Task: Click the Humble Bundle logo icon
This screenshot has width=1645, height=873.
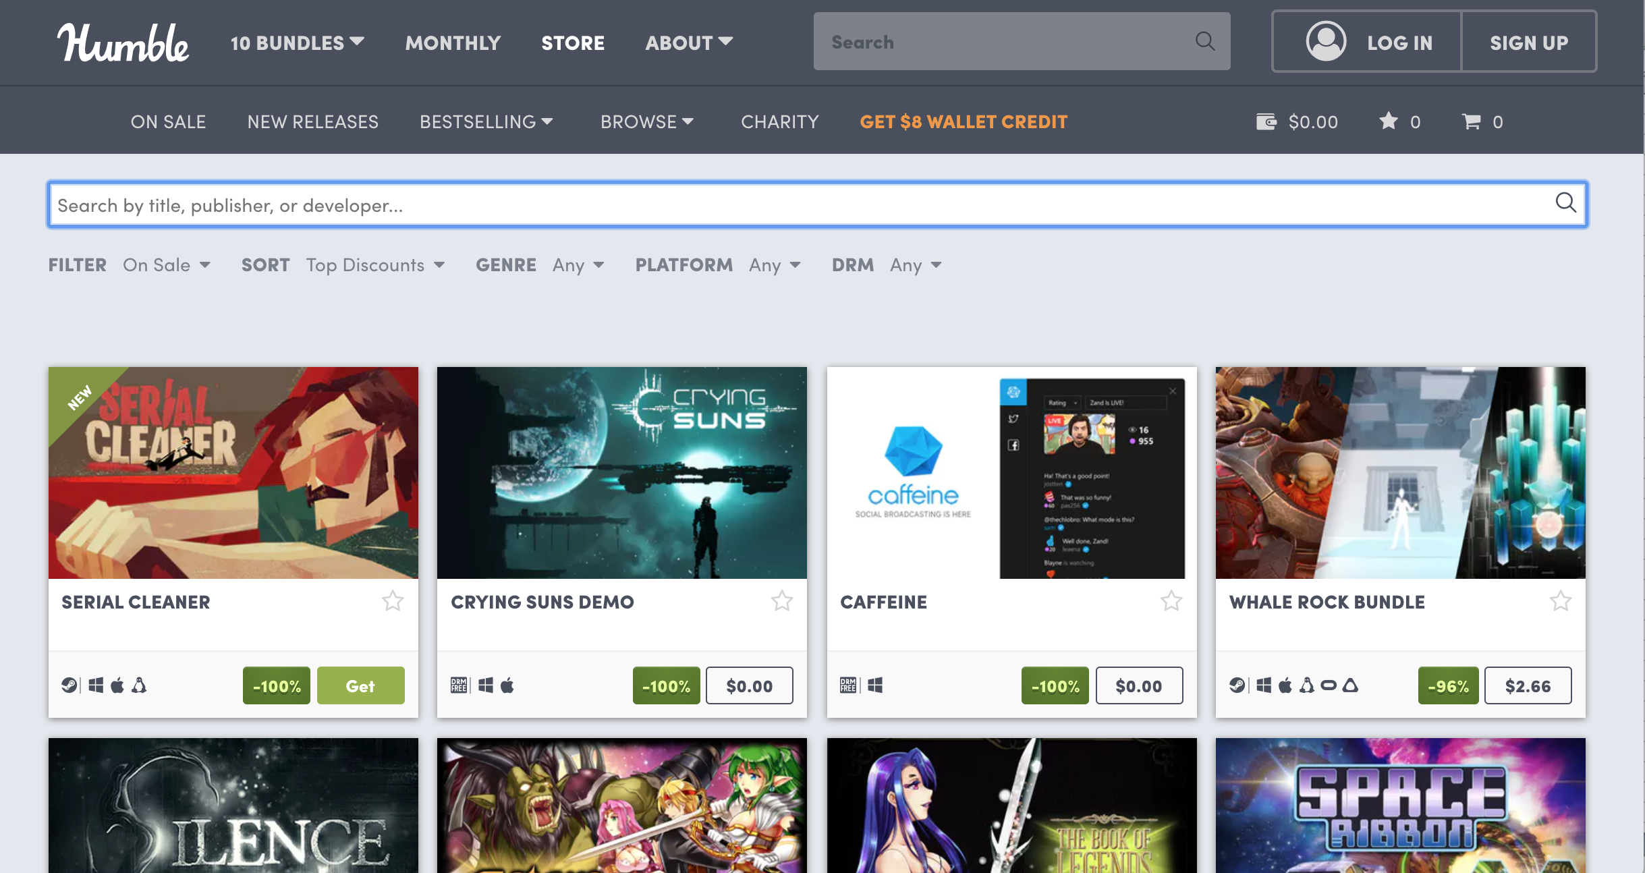Action: click(122, 43)
